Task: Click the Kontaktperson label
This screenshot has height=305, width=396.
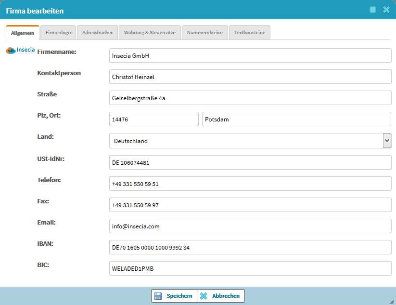Action: click(x=59, y=73)
